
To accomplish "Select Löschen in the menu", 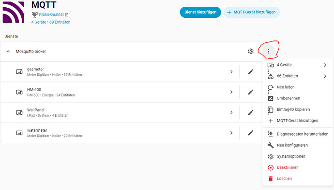I will [x=284, y=178].
